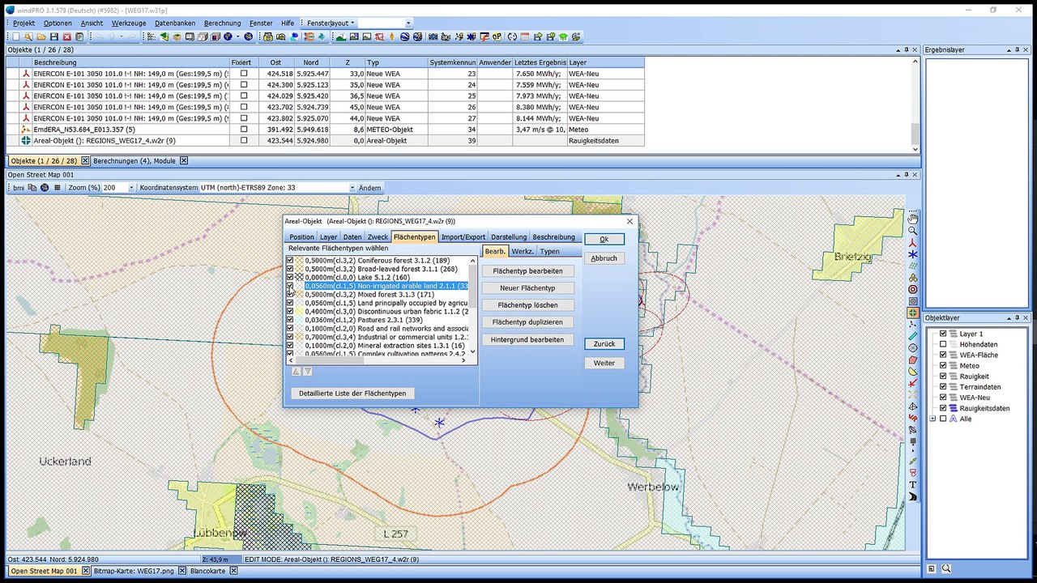
Task: Click the move-up triangle below Flächentypen list
Action: point(296,372)
